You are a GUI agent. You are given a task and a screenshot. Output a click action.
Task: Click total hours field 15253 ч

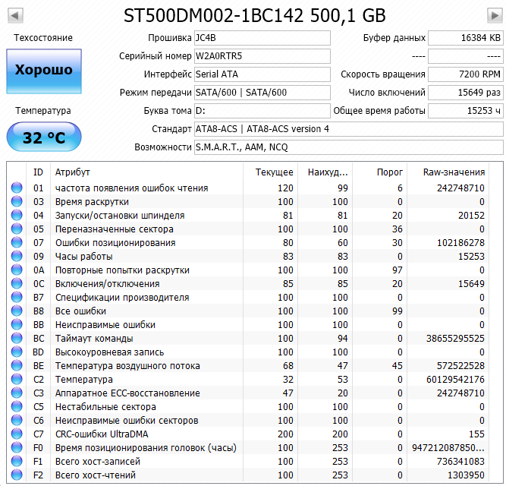(465, 111)
